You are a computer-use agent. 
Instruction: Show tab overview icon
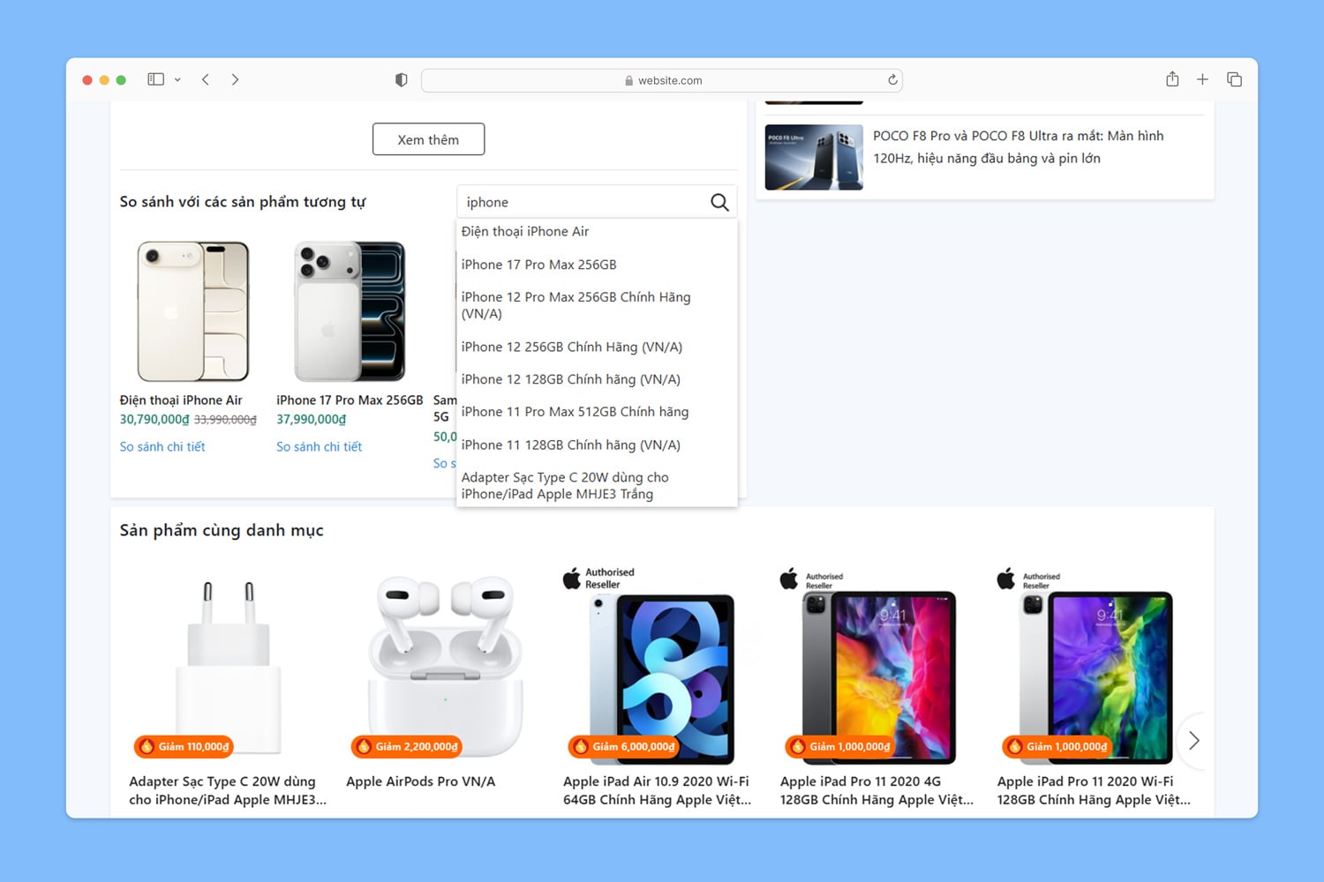coord(1234,79)
